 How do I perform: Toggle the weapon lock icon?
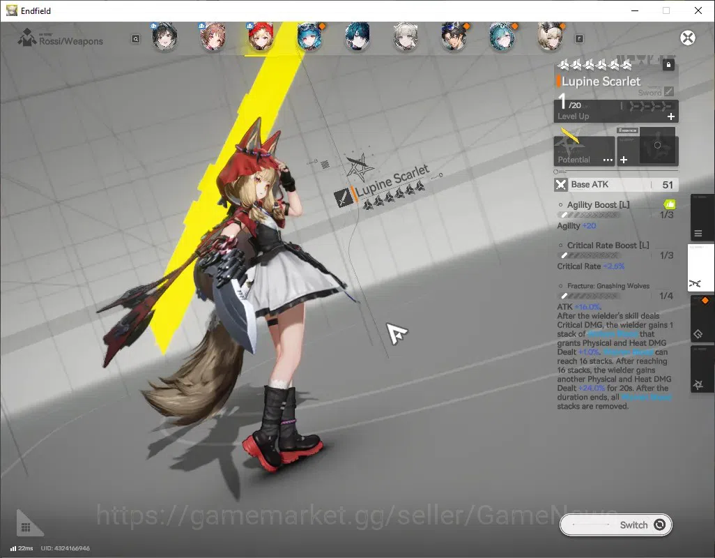(x=668, y=65)
